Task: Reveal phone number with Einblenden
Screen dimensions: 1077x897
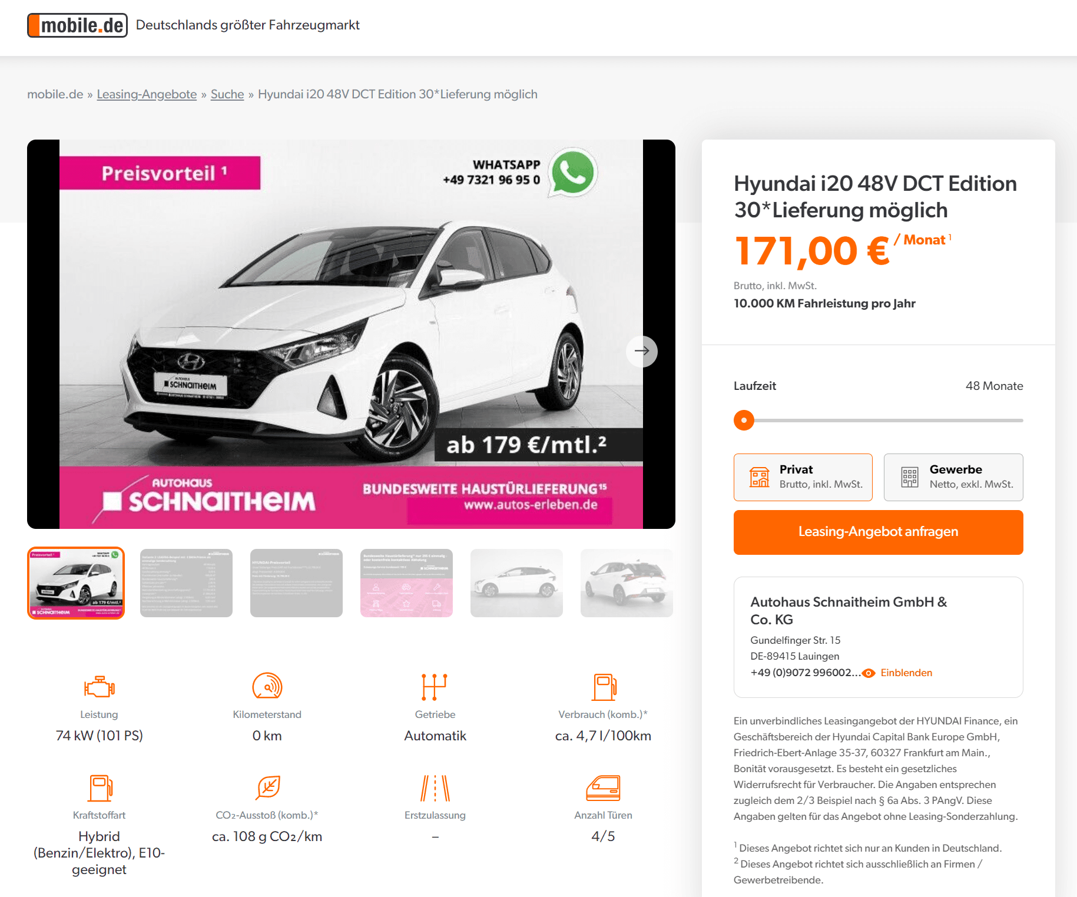Action: 906,673
